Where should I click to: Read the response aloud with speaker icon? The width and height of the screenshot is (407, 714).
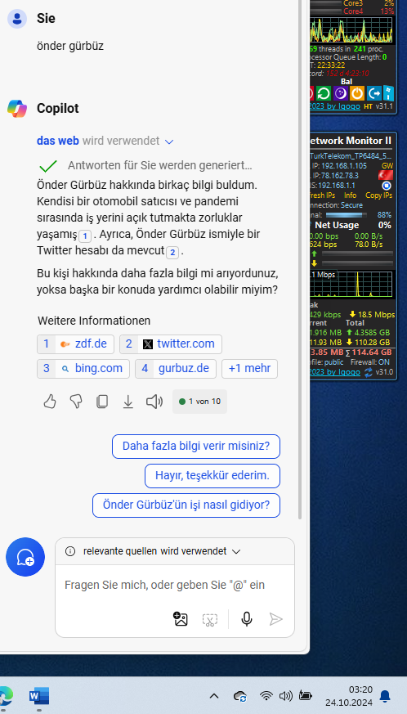point(154,402)
